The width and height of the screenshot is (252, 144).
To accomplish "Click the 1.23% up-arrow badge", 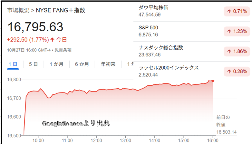I will 237,32.
